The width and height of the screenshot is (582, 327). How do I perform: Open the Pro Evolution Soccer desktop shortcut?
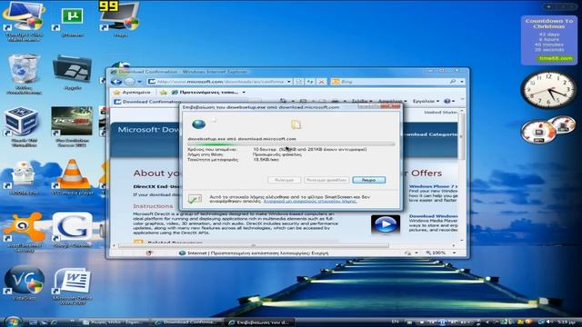(72, 126)
